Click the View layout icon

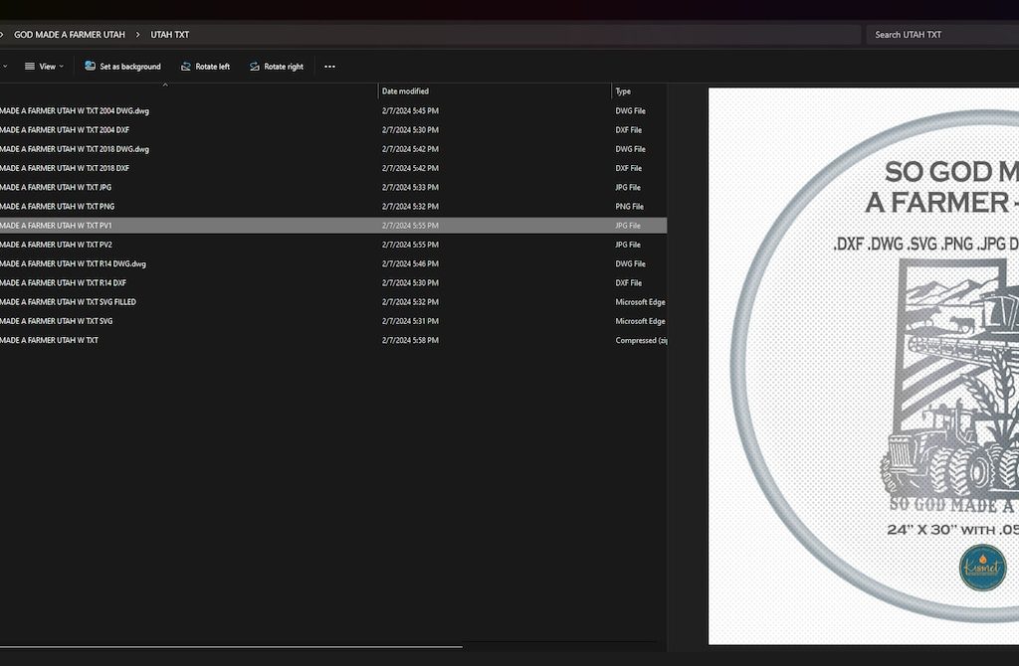coord(30,67)
